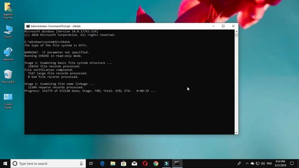Select the This PC desktop icon
Viewport: 299px width, 168px height.
pyautogui.click(x=8, y=31)
